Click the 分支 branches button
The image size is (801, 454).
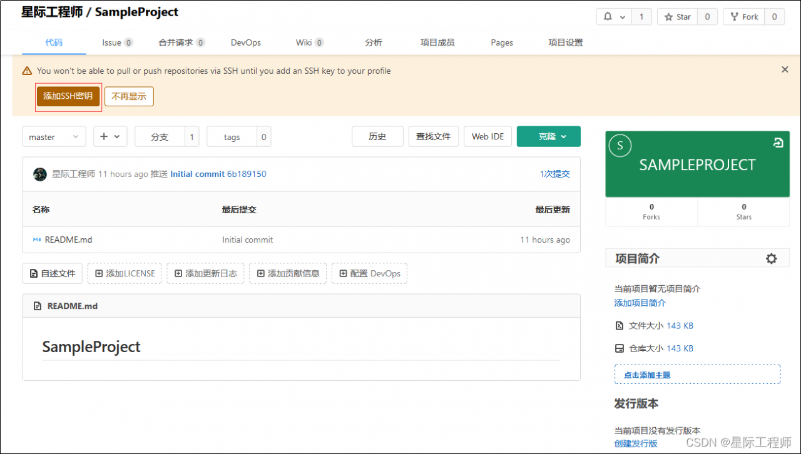pos(160,137)
